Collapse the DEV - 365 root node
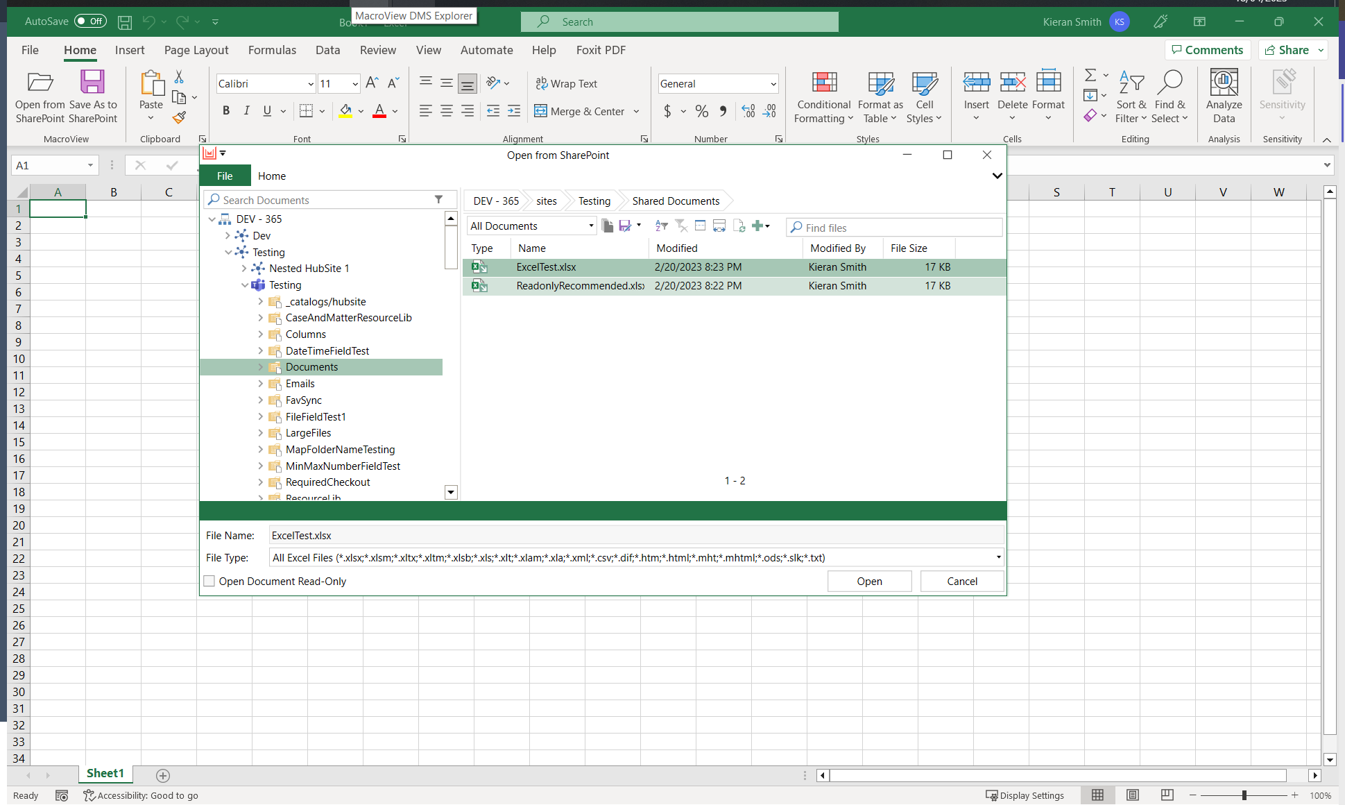 [212, 219]
